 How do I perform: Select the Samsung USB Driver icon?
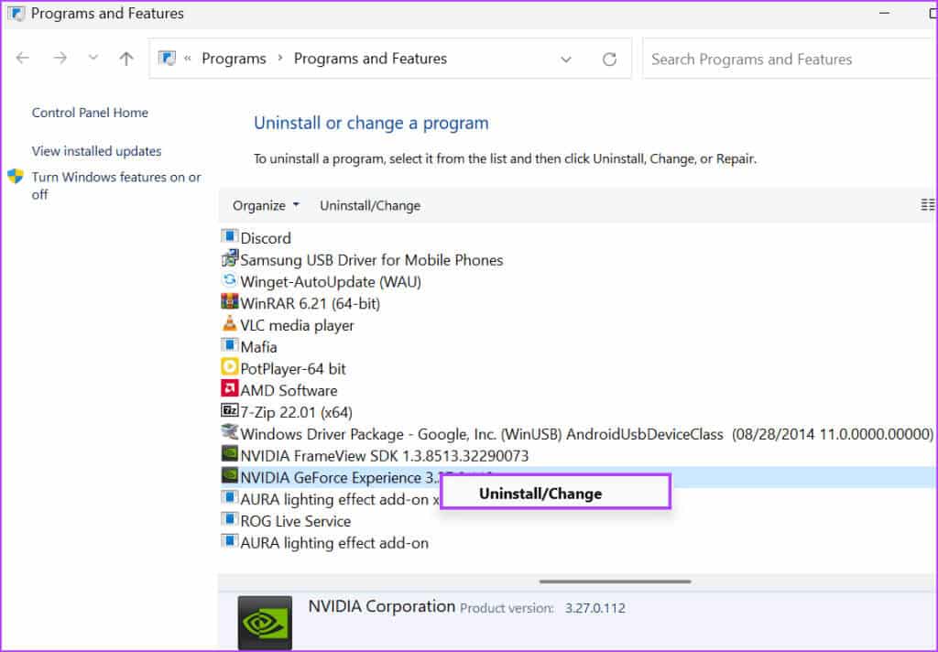[230, 258]
